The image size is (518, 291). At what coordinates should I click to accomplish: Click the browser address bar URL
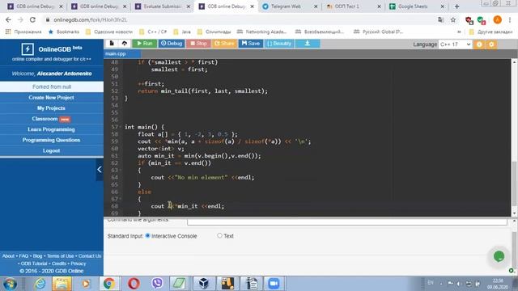(90, 19)
